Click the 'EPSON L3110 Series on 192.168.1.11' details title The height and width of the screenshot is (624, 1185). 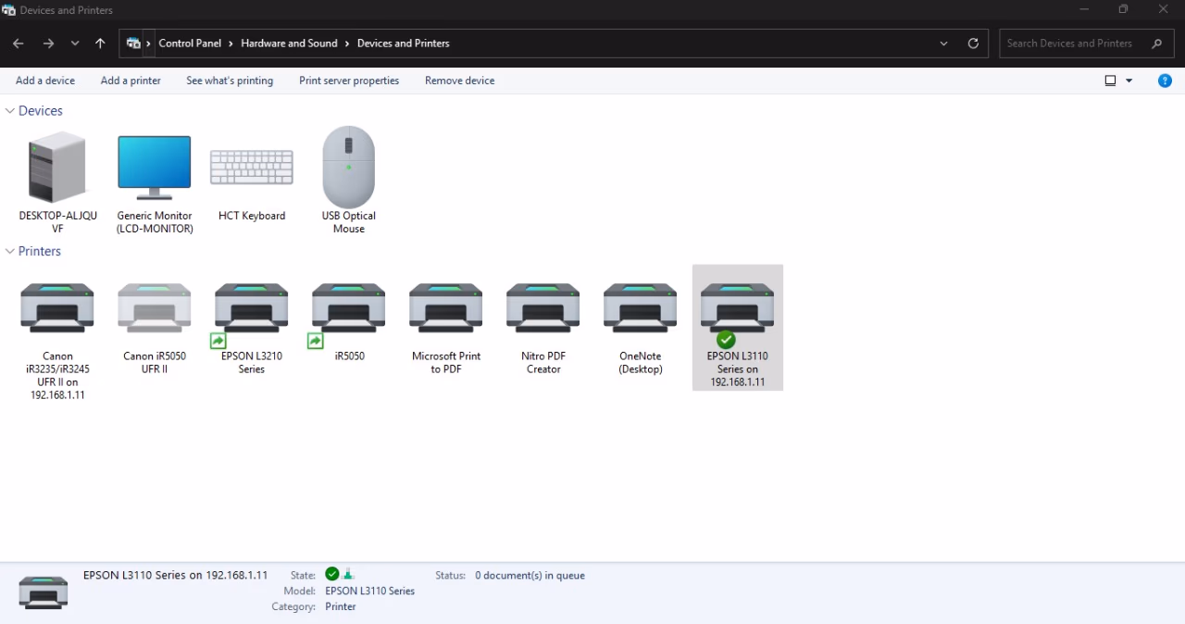point(176,575)
